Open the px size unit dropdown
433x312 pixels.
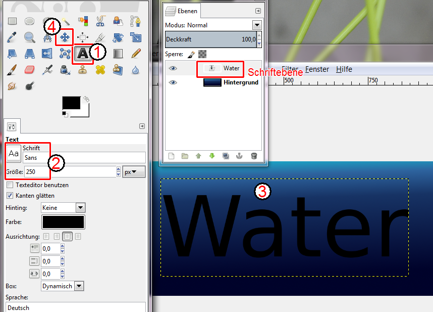[134, 172]
